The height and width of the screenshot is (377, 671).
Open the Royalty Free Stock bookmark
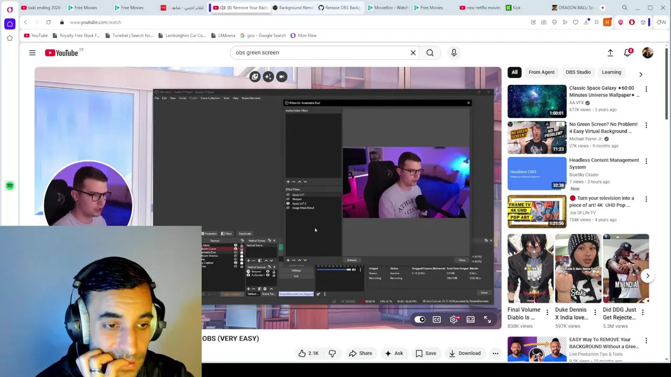point(76,36)
